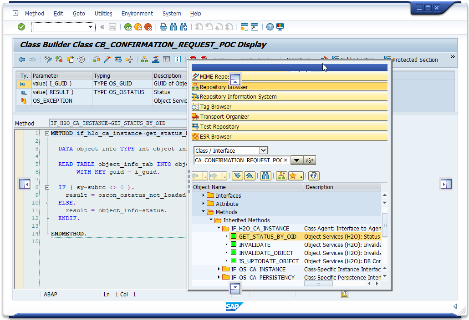This screenshot has width=469, height=320.
Task: Click the blue Previous Object arrow in Class Builder toolbar
Action: pyautogui.click(x=22, y=60)
